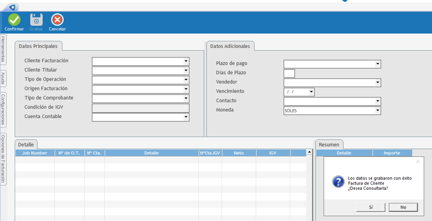Select the Resumen tab

coord(329,144)
